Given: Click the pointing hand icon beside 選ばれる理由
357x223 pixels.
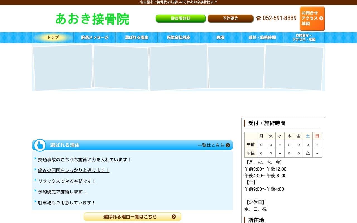Looking at the screenshot, I should click(x=40, y=145).
